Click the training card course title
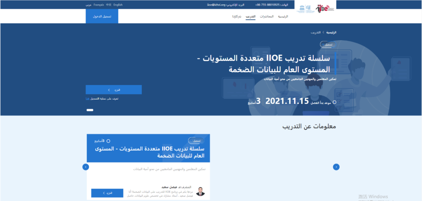 150,152
